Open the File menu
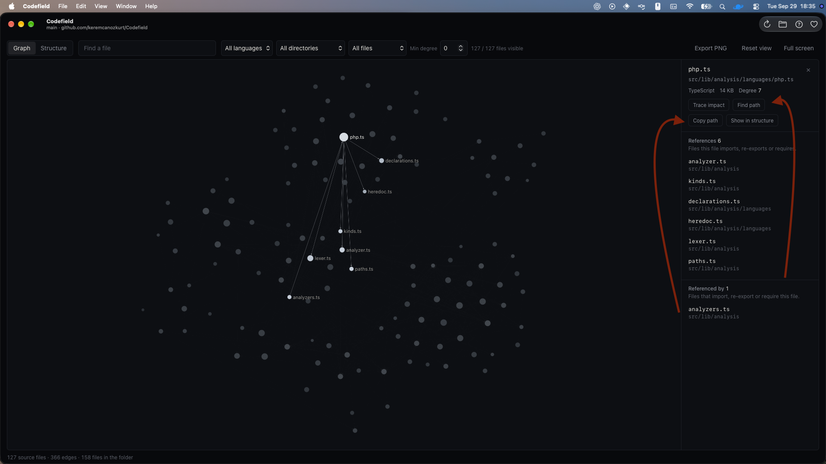The width and height of the screenshot is (826, 464). click(x=63, y=6)
